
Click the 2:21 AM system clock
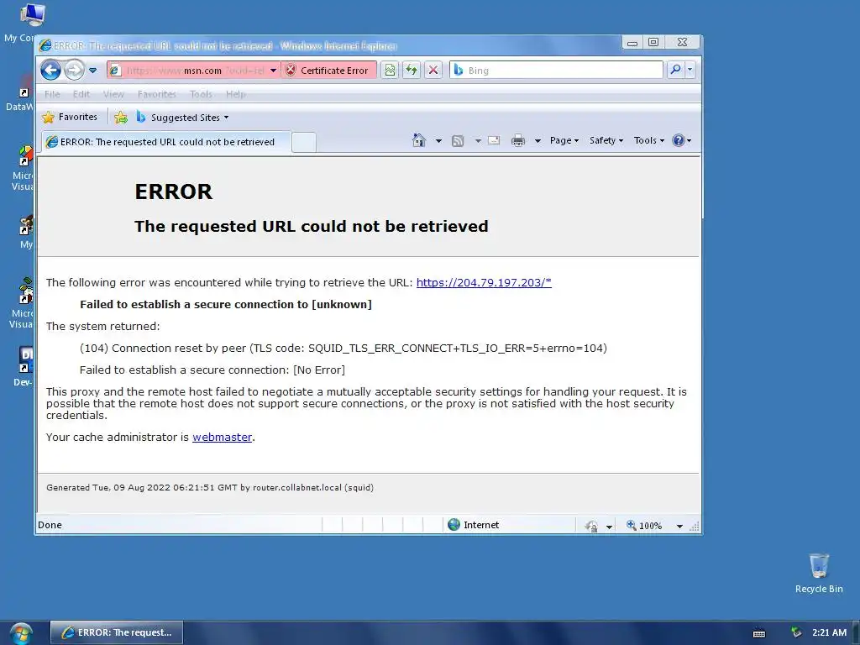829,632
